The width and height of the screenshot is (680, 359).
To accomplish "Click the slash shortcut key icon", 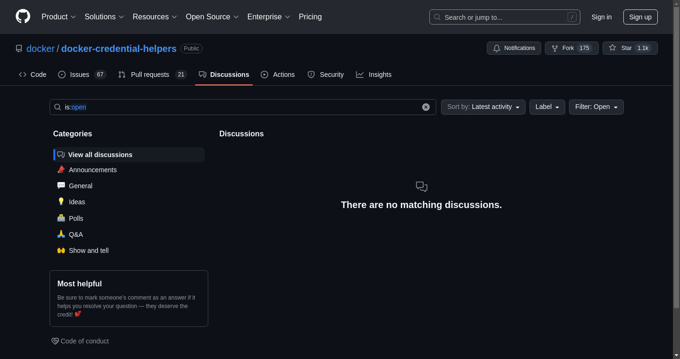I will tap(572, 17).
